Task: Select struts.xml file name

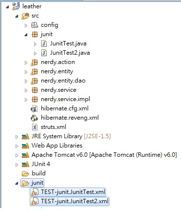Action: tap(54, 127)
